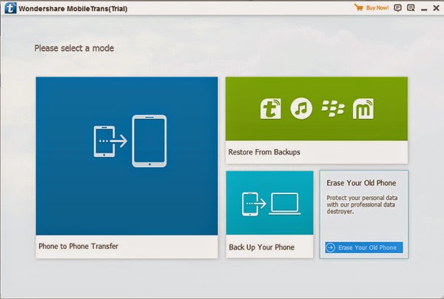Click the Phone to Phone Transfer label

(78, 246)
